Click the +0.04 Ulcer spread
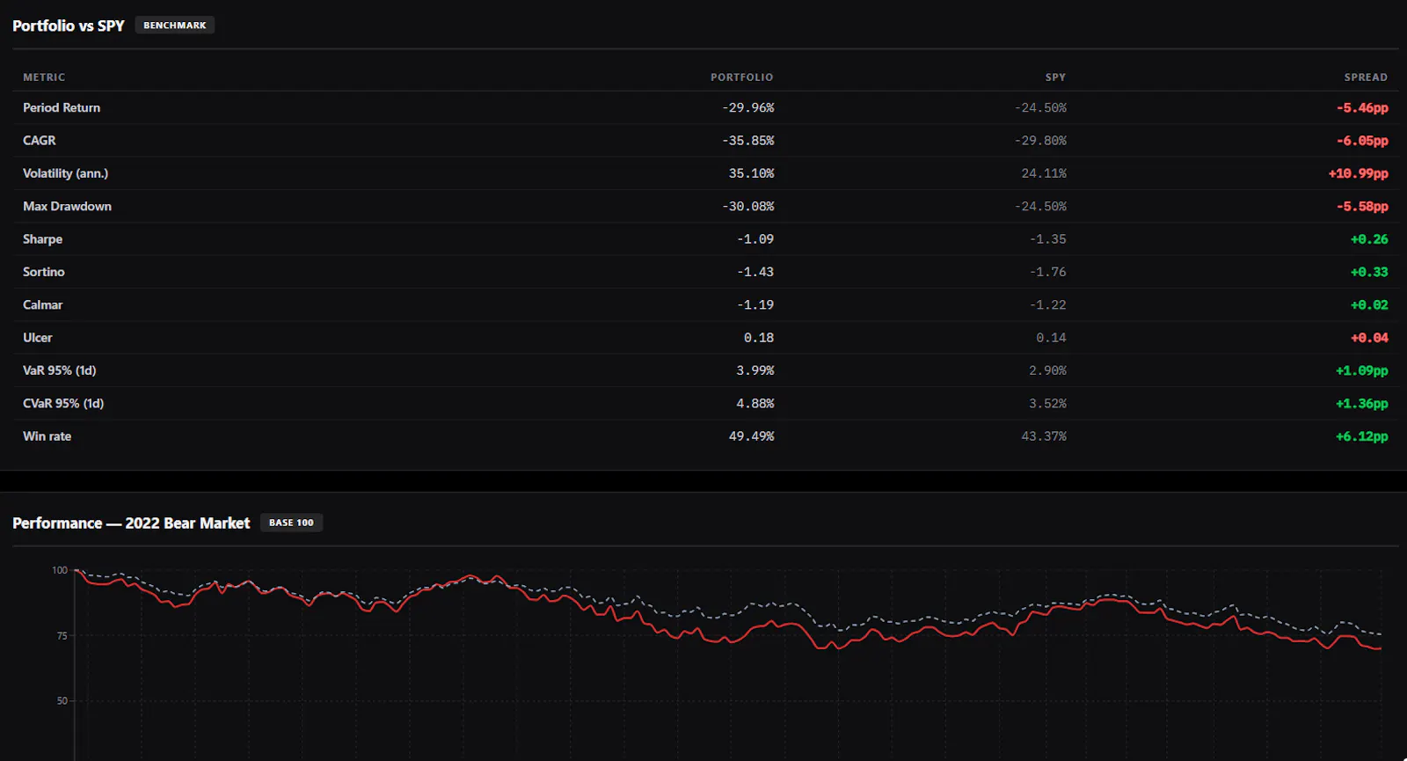The height and width of the screenshot is (761, 1407). (1369, 338)
